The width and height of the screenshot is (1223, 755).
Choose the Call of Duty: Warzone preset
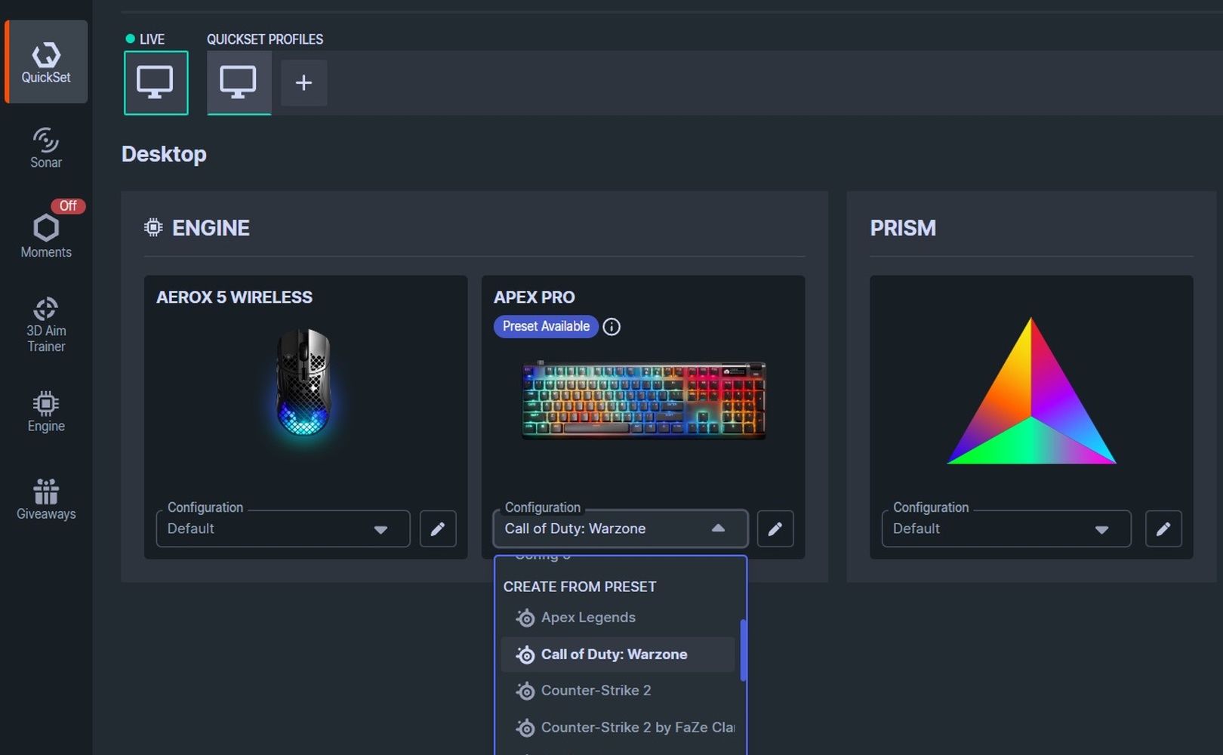618,655
